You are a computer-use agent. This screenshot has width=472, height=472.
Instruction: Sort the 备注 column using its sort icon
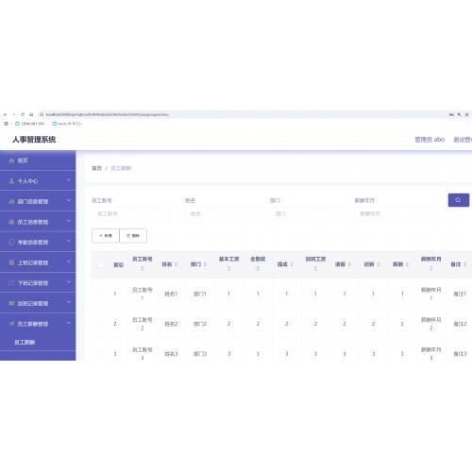pos(464,264)
